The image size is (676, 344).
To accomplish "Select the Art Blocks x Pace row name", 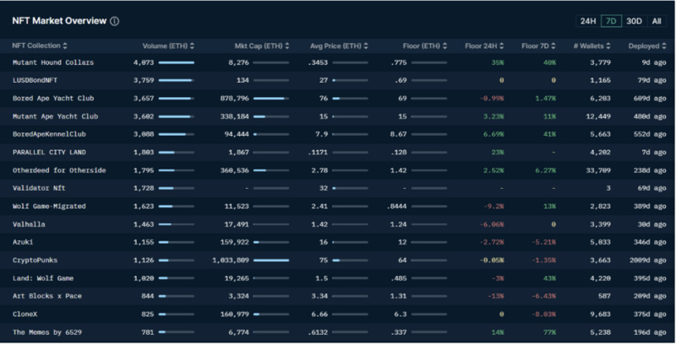I will click(x=47, y=296).
